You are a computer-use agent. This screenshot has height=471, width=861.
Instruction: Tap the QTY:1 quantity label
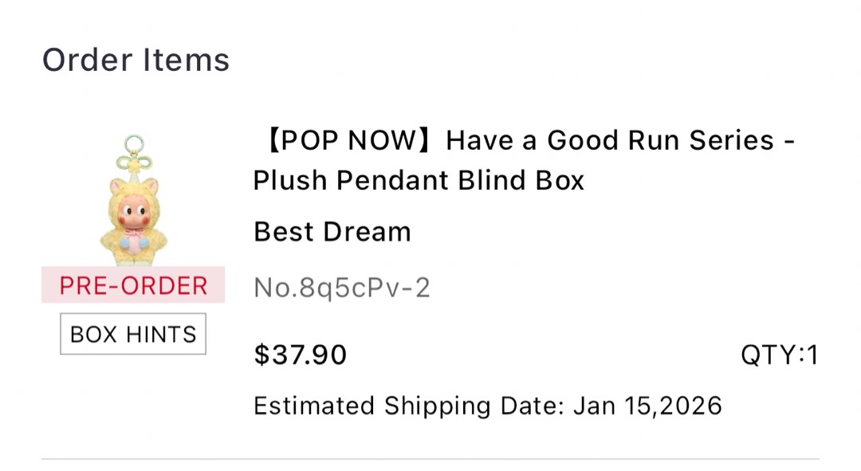[x=779, y=355]
